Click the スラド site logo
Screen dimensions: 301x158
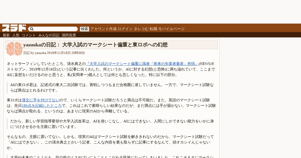(x=14, y=28)
